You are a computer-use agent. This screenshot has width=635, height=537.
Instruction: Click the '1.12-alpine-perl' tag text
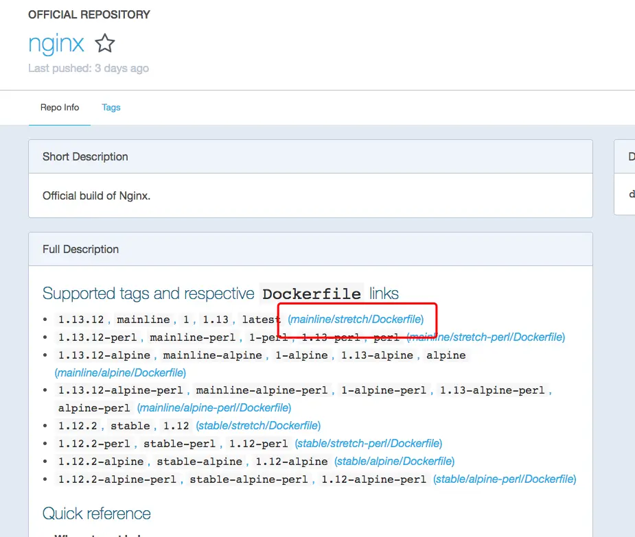click(373, 479)
